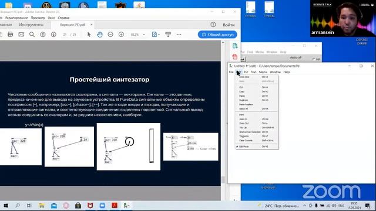Choose Cut from the Edit menu

(257, 87)
